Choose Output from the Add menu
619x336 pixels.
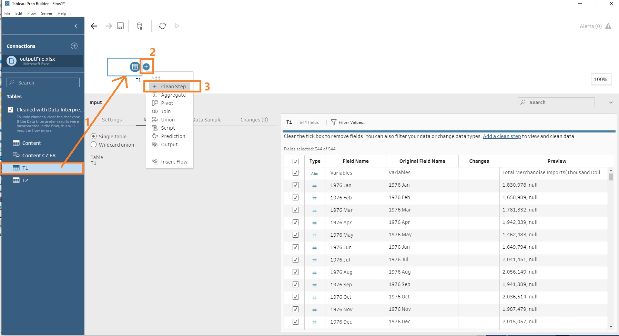coord(169,145)
